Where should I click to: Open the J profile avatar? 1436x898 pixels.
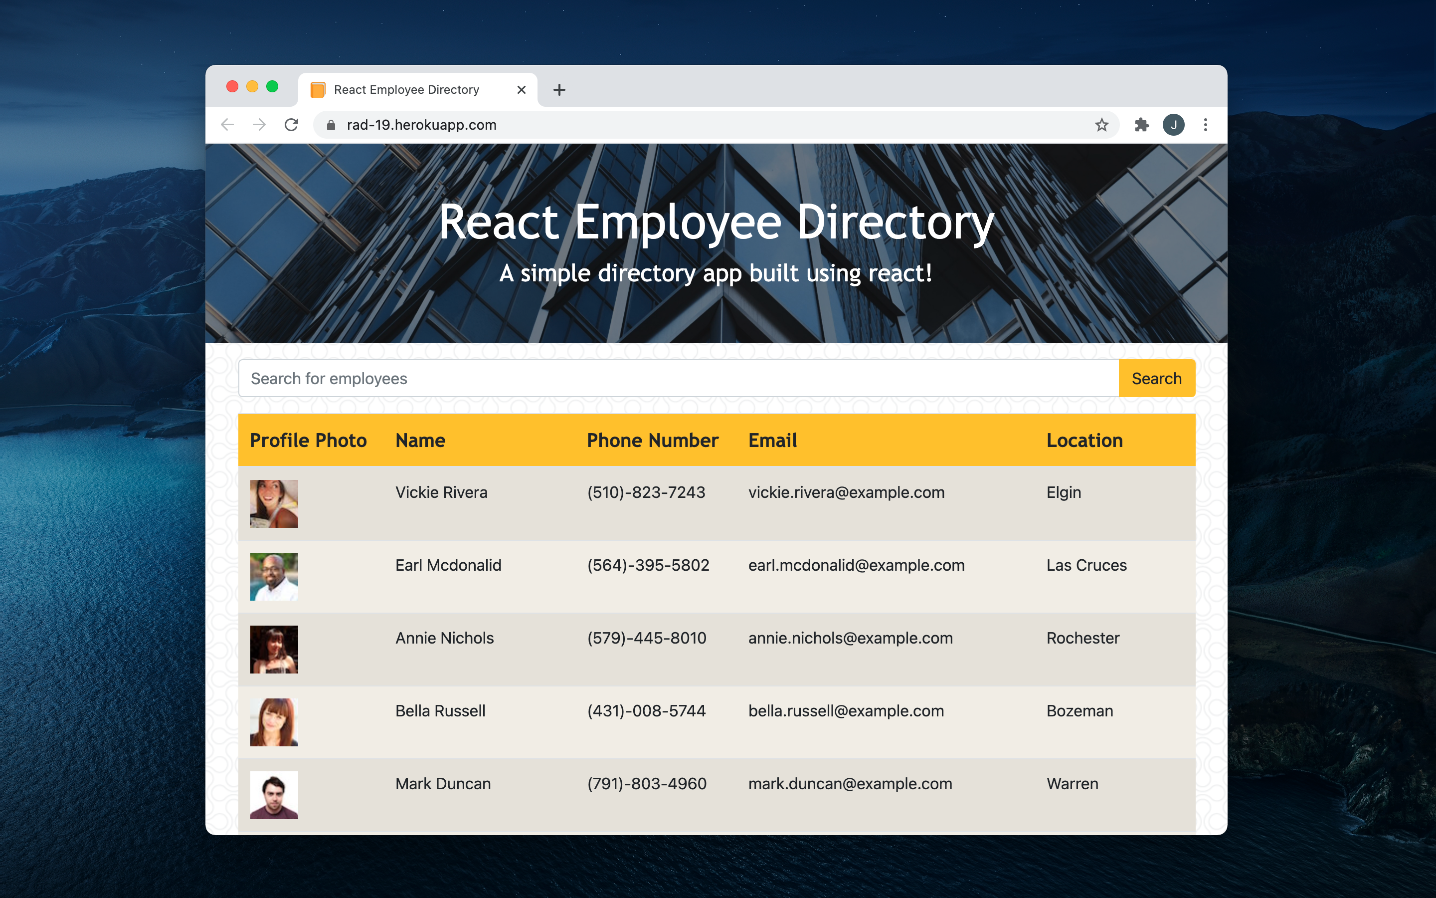pos(1173,125)
